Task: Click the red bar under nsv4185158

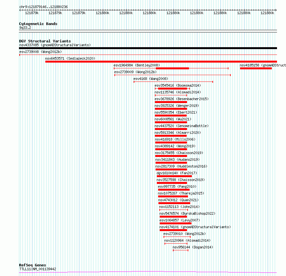Action: (256, 68)
